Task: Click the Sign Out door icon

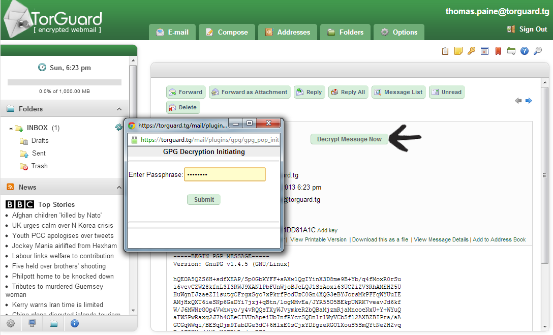Action: (511, 29)
